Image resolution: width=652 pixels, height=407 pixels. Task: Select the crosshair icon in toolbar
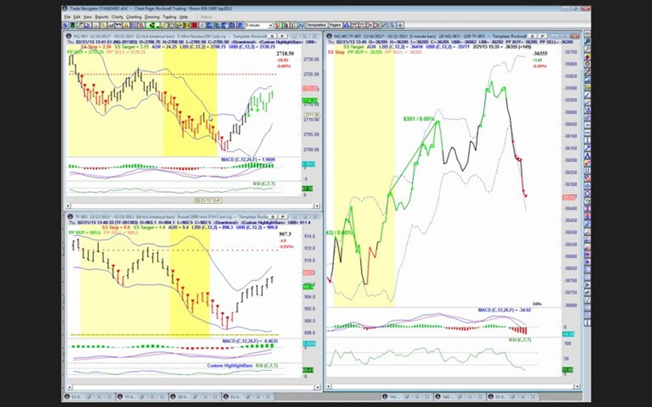pyautogui.click(x=400, y=25)
